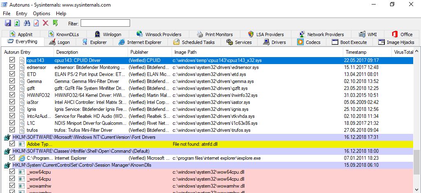Uncheck the cpuz143 autorun entry

(x=12, y=60)
